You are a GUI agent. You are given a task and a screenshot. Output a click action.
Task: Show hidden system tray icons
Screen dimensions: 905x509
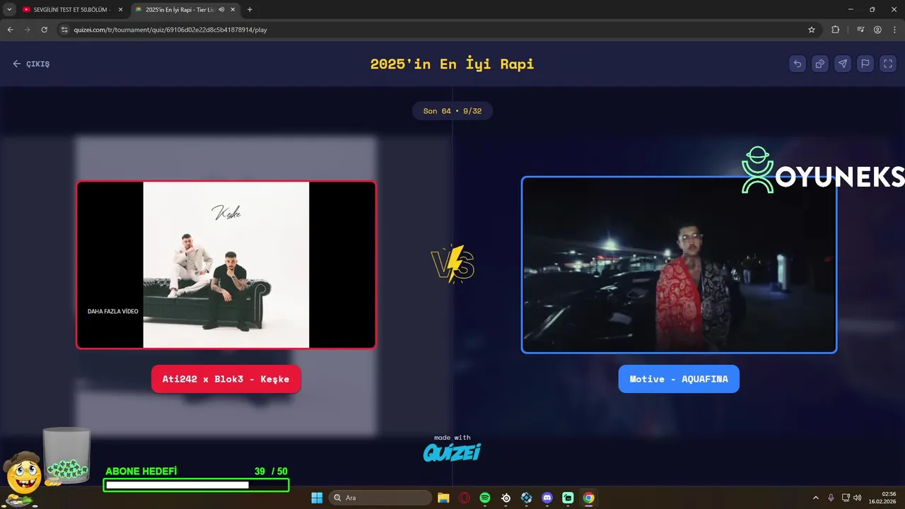(815, 498)
